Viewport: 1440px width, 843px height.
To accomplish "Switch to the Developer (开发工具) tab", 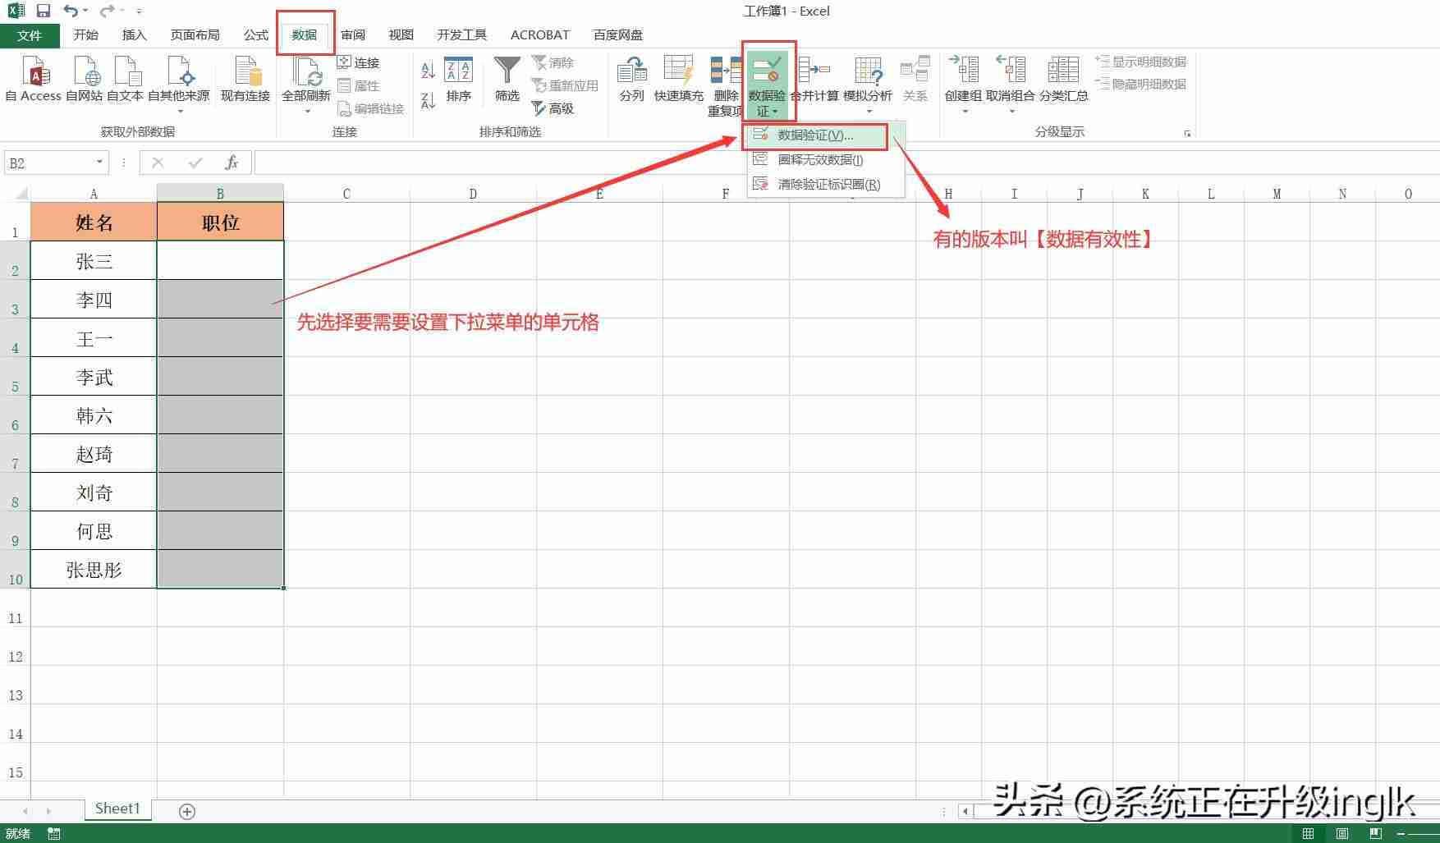I will click(x=461, y=35).
